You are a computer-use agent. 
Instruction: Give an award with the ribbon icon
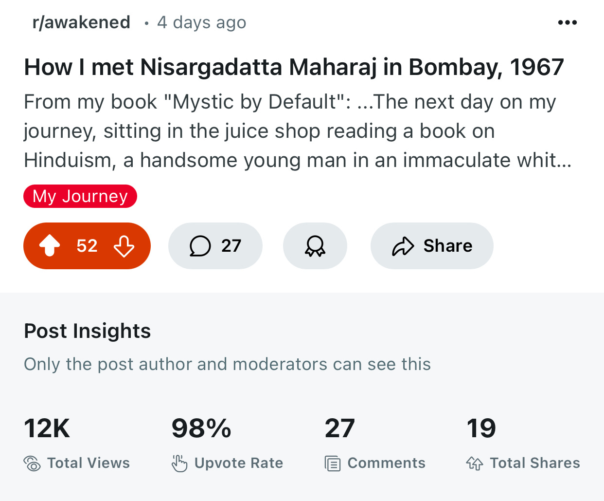315,246
